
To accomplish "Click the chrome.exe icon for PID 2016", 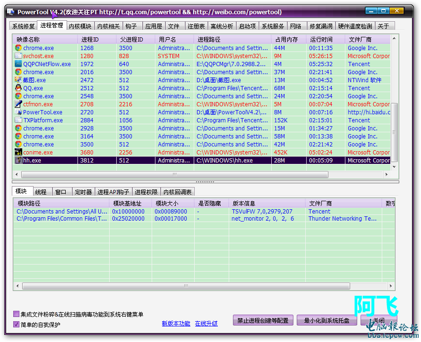I will click(x=18, y=72).
